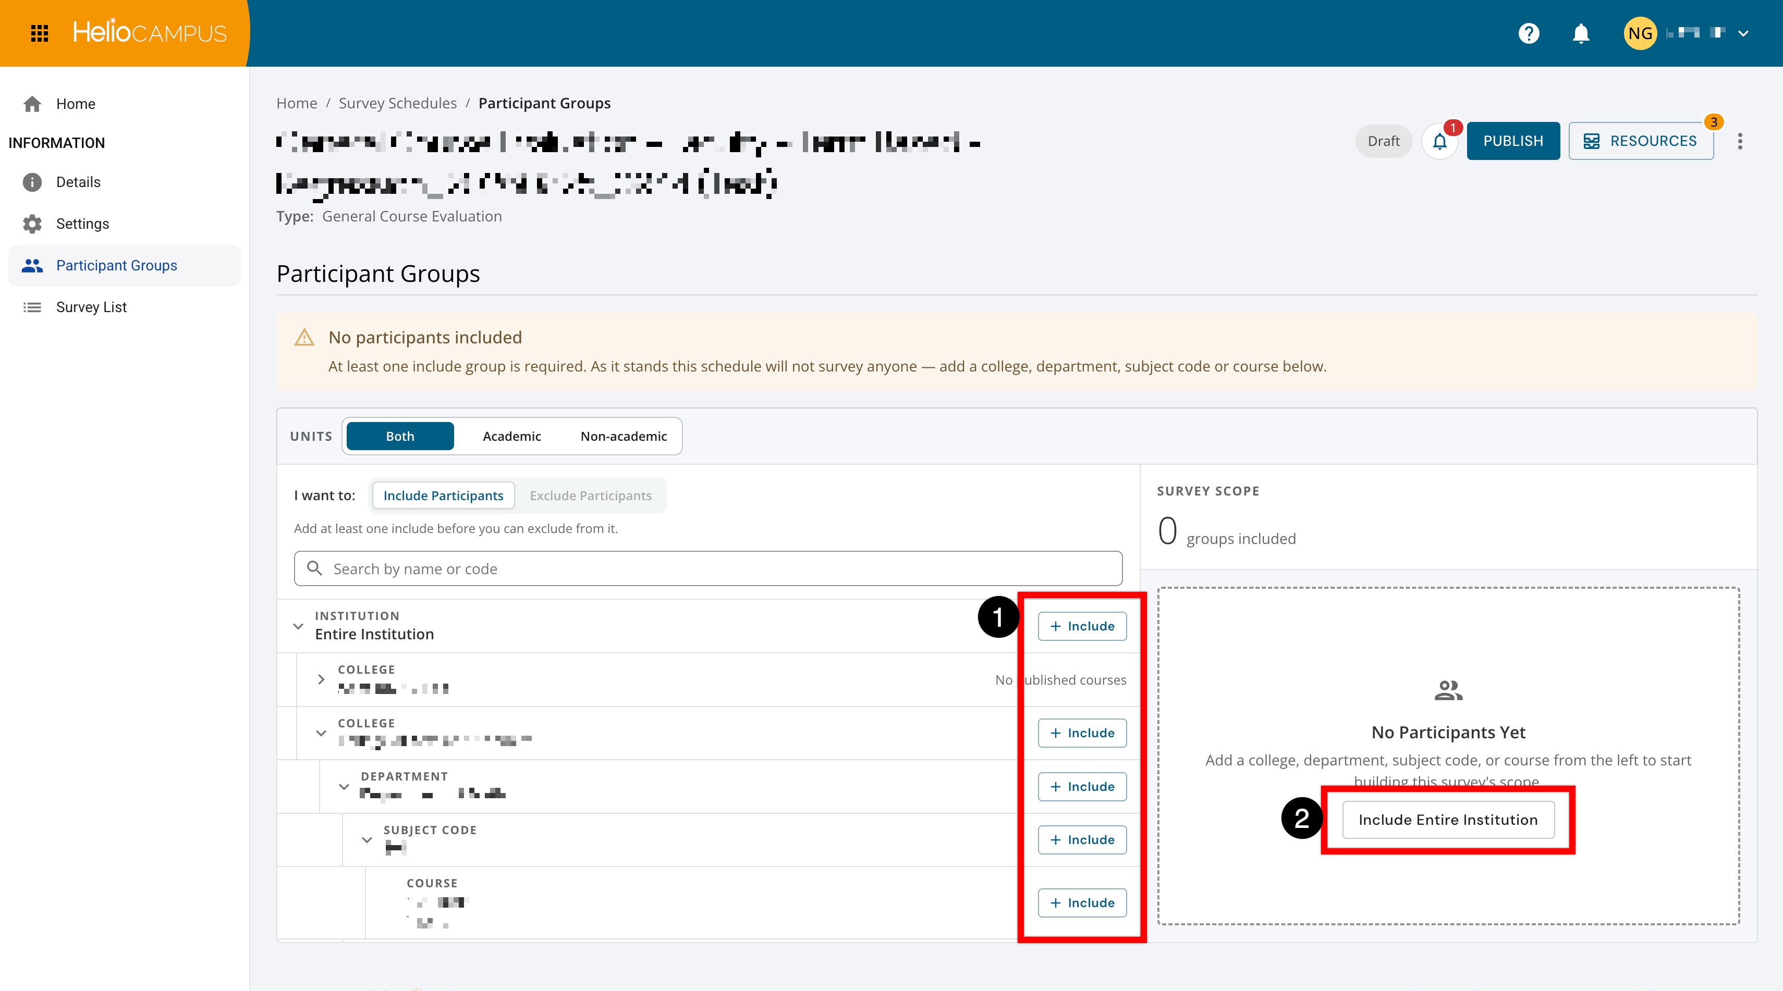Collapse the second College row
This screenshot has width=1783, height=991.
pos(321,733)
